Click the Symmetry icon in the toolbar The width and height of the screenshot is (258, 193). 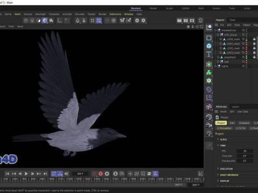(123, 20)
